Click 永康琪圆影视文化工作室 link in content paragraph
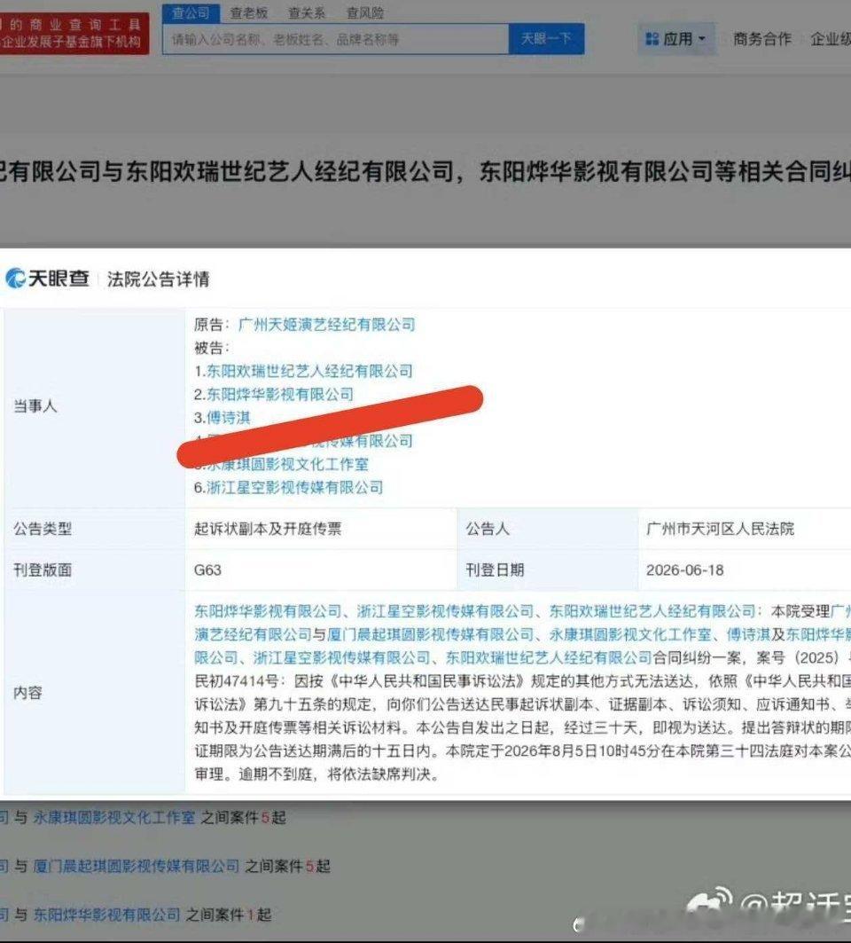Image resolution: width=851 pixels, height=943 pixels. pyautogui.click(x=630, y=634)
